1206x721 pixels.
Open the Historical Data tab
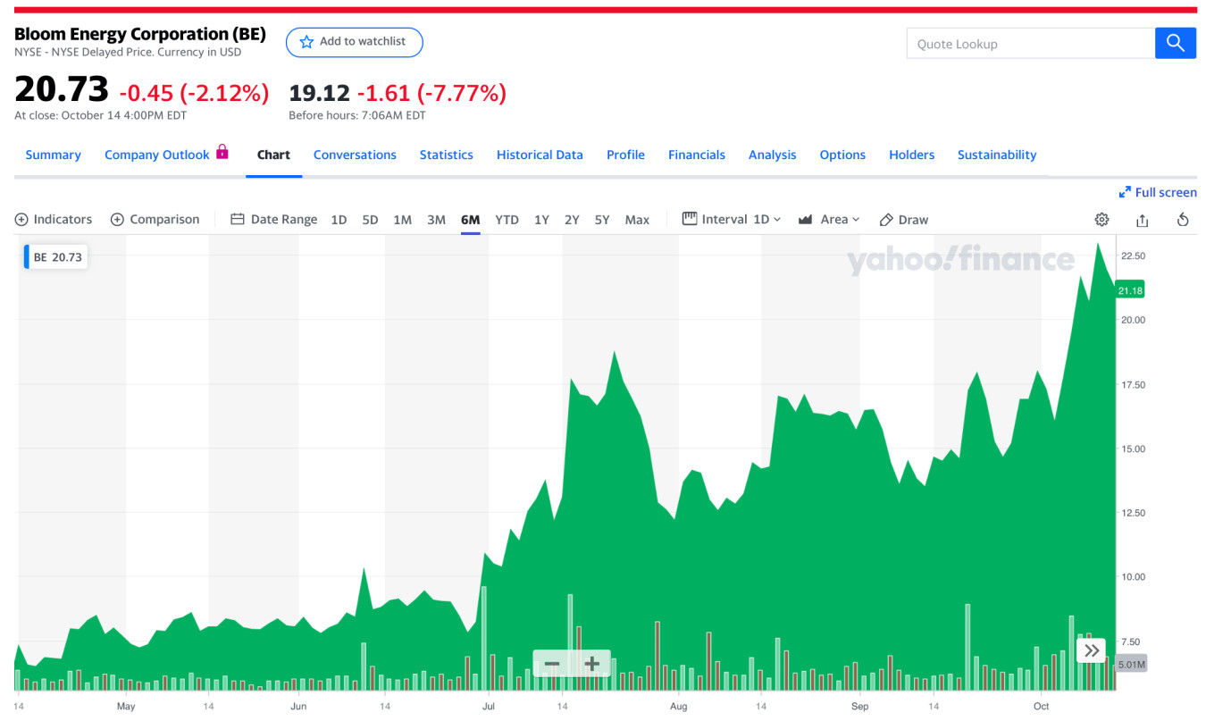(540, 155)
